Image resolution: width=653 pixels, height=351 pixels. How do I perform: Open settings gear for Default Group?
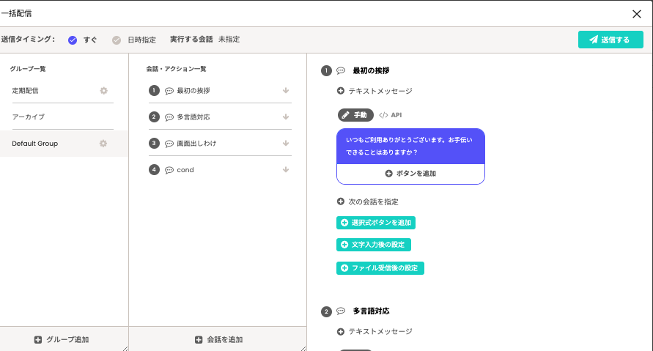103,144
